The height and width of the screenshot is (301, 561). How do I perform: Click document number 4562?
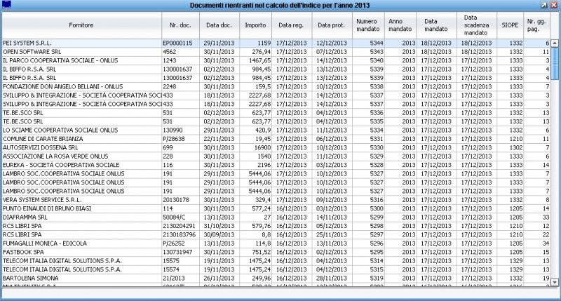point(169,52)
